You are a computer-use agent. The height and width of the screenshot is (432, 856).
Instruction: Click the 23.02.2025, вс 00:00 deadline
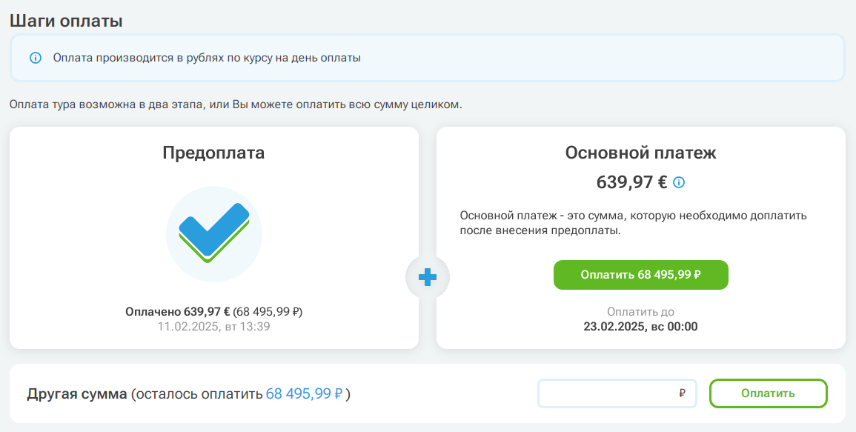(x=640, y=326)
